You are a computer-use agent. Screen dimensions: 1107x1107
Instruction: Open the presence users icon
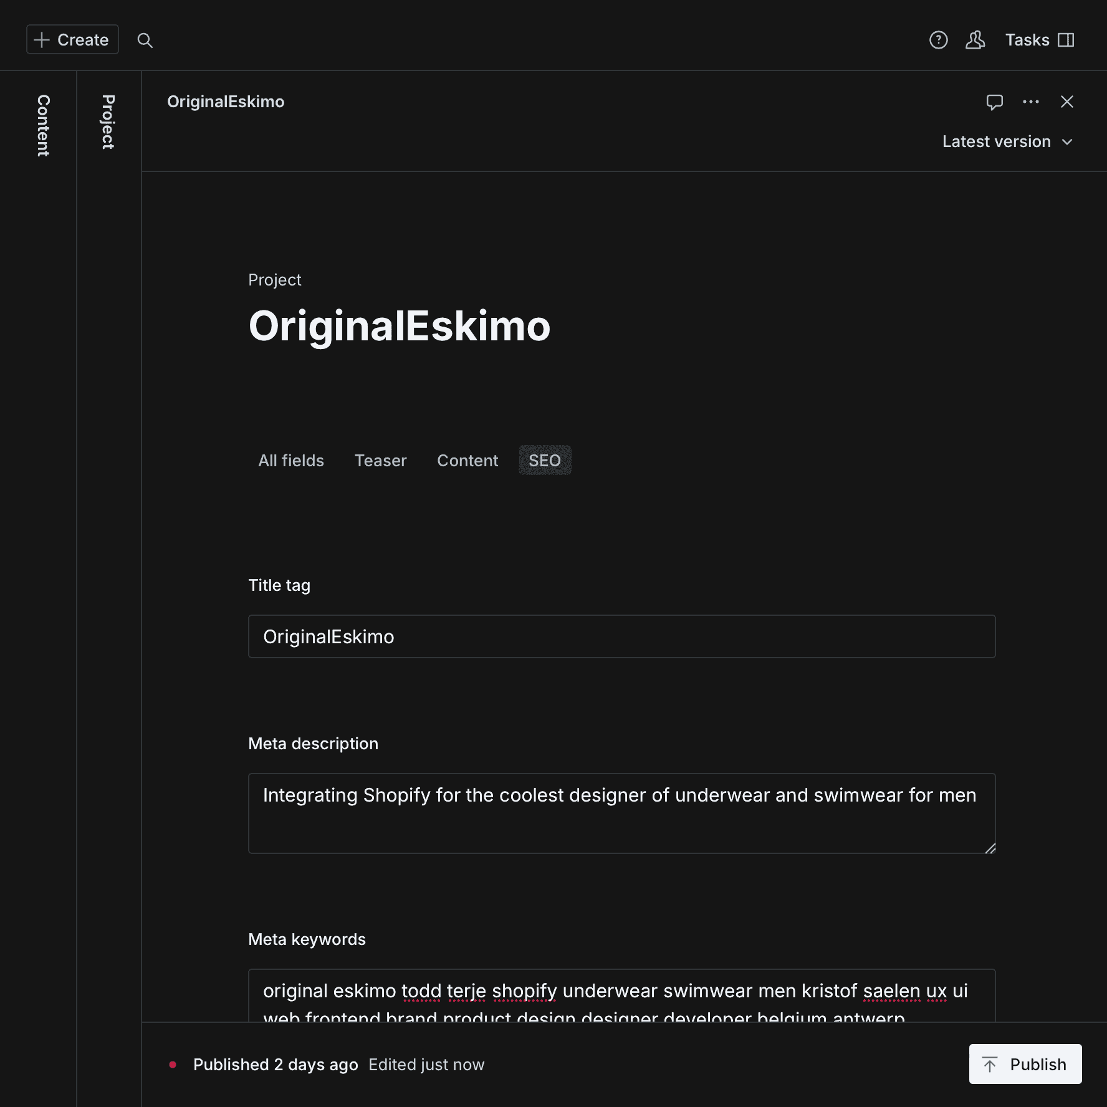[x=975, y=40]
